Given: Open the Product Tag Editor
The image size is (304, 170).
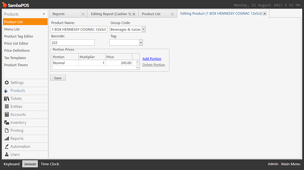Looking at the screenshot, I should 19,36.
